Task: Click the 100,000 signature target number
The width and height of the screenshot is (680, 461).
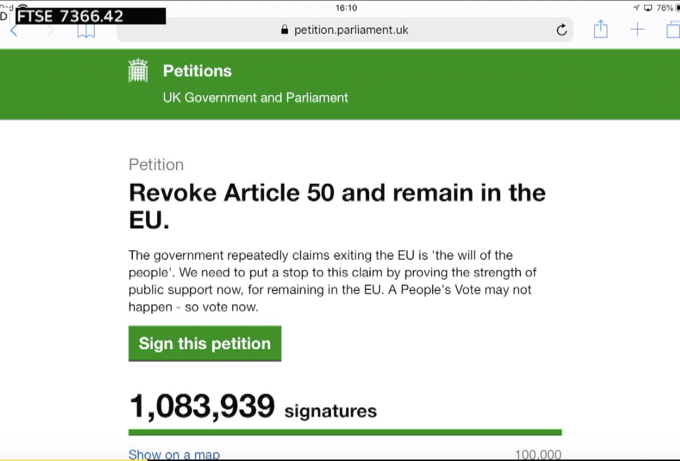Action: 538,455
